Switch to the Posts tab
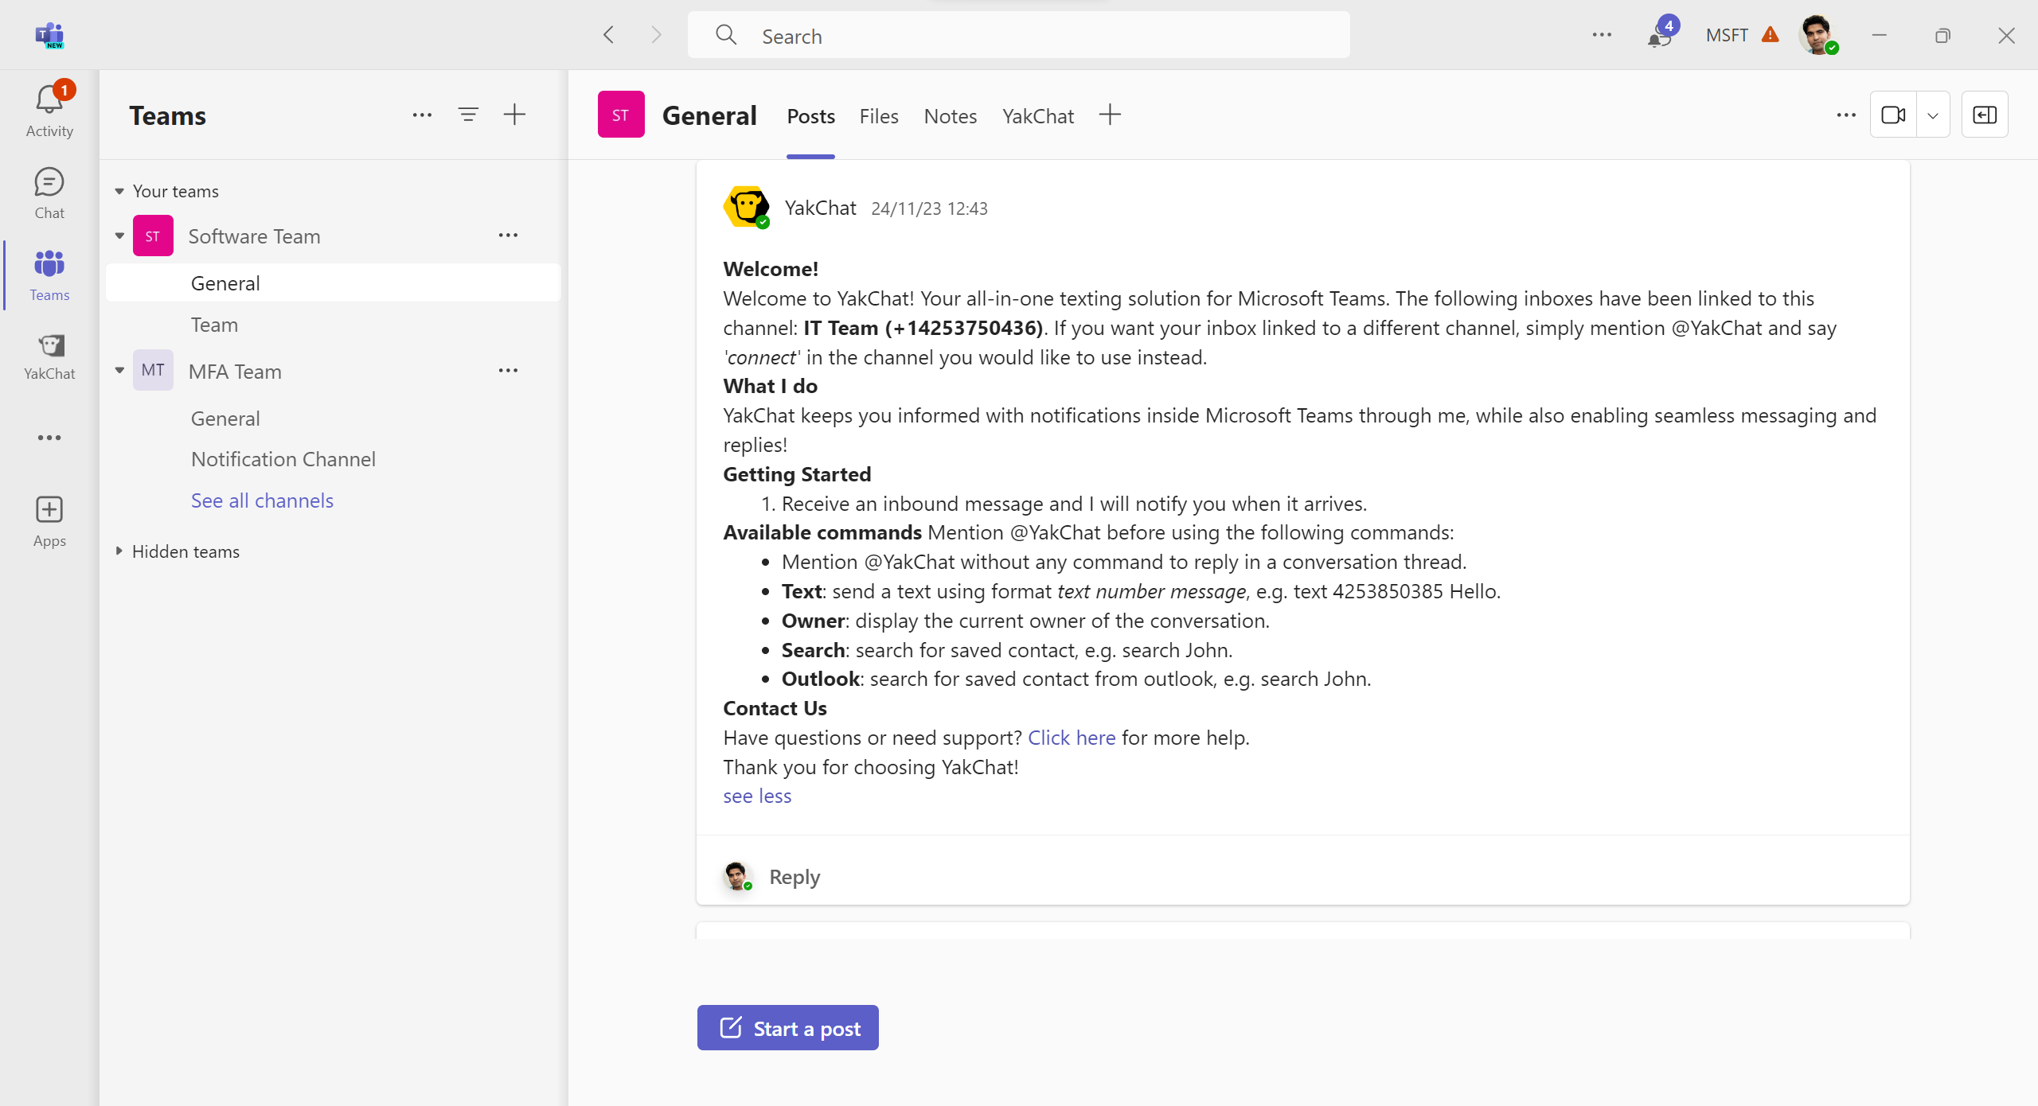2038x1106 pixels. [810, 116]
